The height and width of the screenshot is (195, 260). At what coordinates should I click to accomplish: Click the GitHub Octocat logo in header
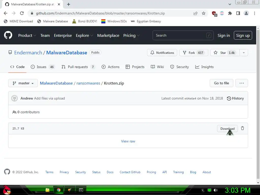pos(8,35)
